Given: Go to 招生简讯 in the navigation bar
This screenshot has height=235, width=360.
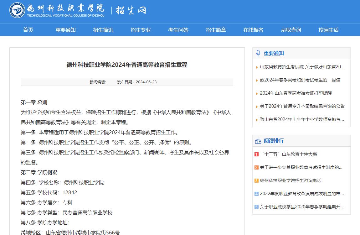Looking at the screenshot, I should tap(103, 30).
